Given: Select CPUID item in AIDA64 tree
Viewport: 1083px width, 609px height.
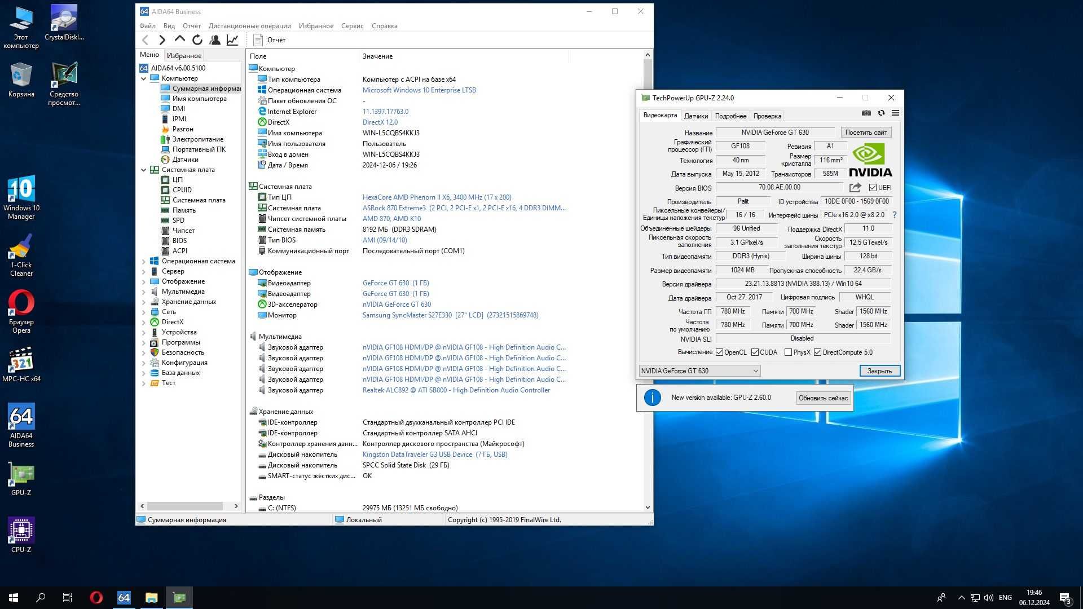Looking at the screenshot, I should pos(182,190).
